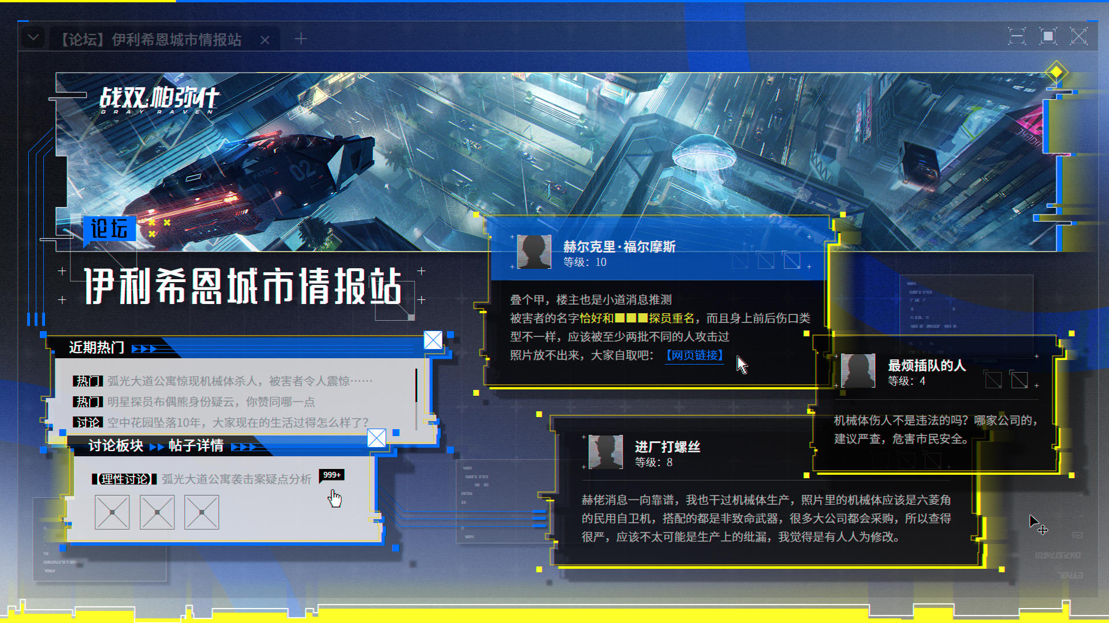Click the yellow diamond icon on banner corner
This screenshot has height=623, width=1109.
[1056, 72]
